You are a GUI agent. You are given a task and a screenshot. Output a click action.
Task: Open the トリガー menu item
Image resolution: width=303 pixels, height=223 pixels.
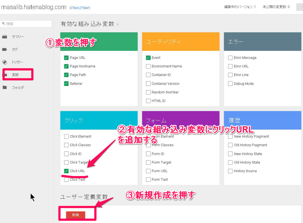coord(17,62)
